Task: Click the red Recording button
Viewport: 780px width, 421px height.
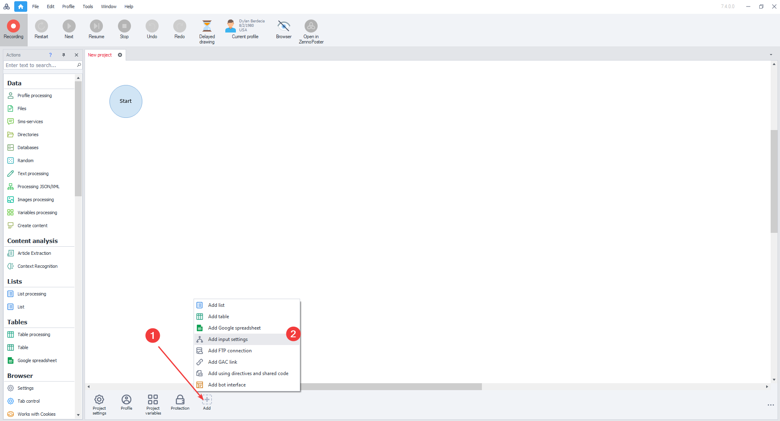Action: [13, 27]
